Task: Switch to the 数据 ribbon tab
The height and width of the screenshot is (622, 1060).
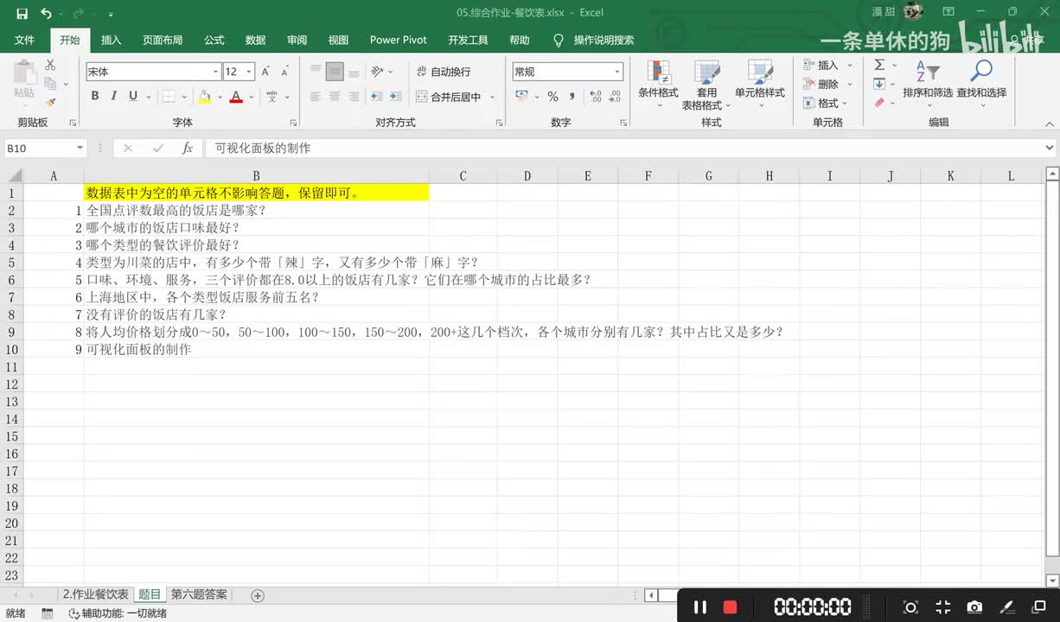Action: 256,40
